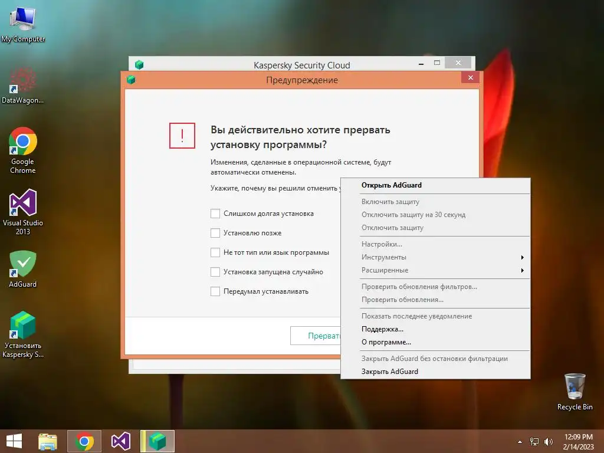Click 'Отключить защиту' menu item
604x453 pixels.
[x=435, y=228]
